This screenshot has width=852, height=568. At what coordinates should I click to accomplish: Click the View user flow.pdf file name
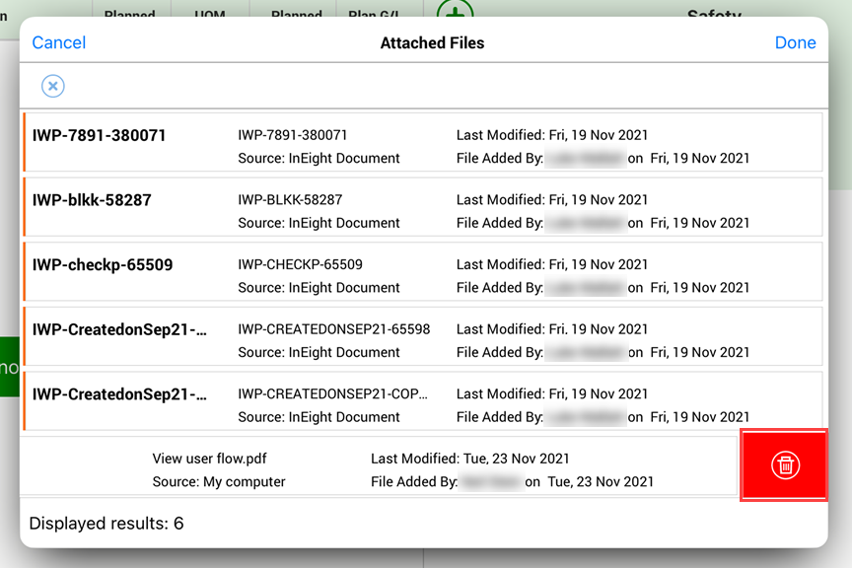tap(209, 459)
